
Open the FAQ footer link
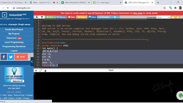[4, 95]
